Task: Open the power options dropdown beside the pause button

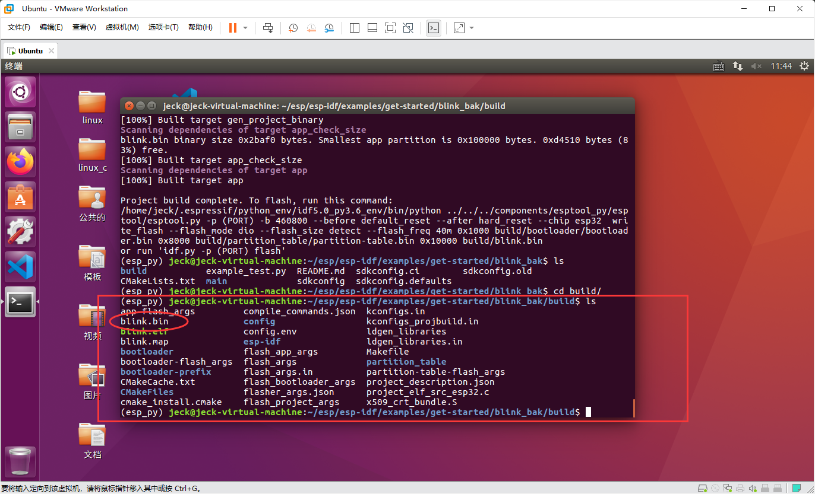Action: (x=245, y=28)
